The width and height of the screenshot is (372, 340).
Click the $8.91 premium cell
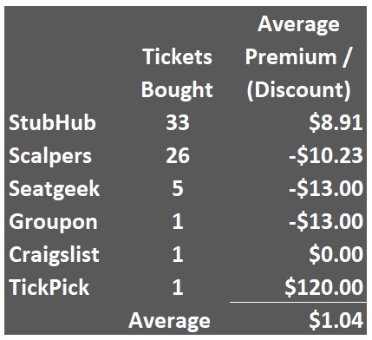(x=336, y=123)
